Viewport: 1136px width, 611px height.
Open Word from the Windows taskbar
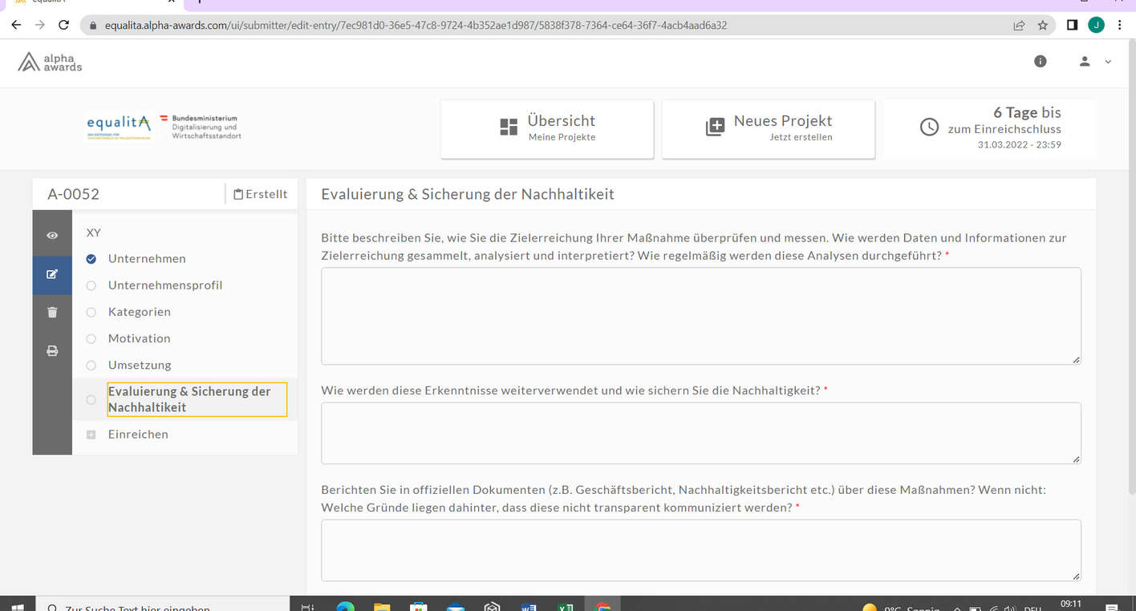pos(528,606)
